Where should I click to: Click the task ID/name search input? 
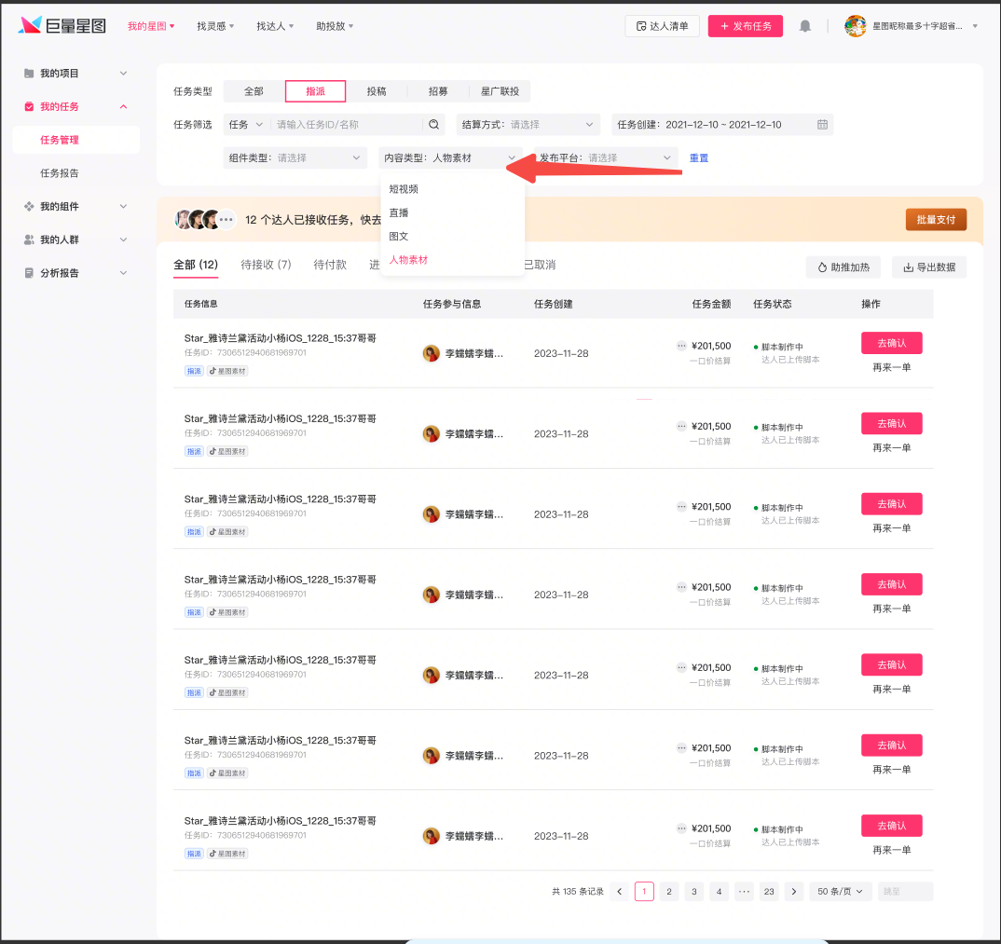pos(345,125)
